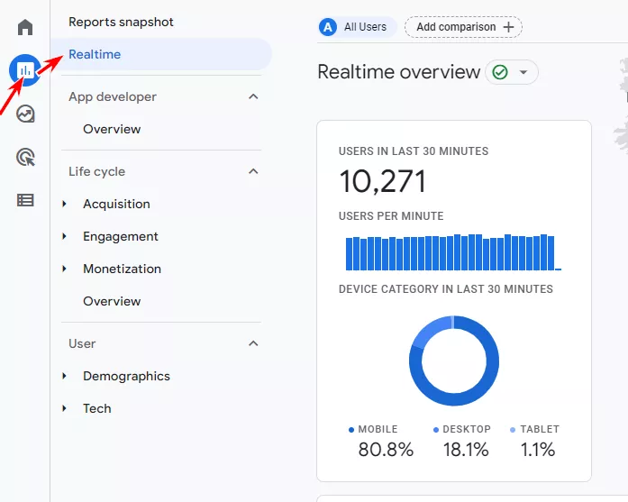Open the Configure table icon
The image size is (628, 502).
(x=25, y=200)
